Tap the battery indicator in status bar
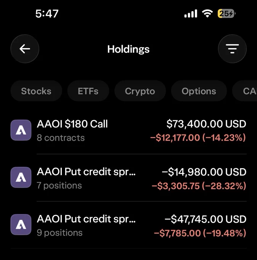 pos(226,13)
